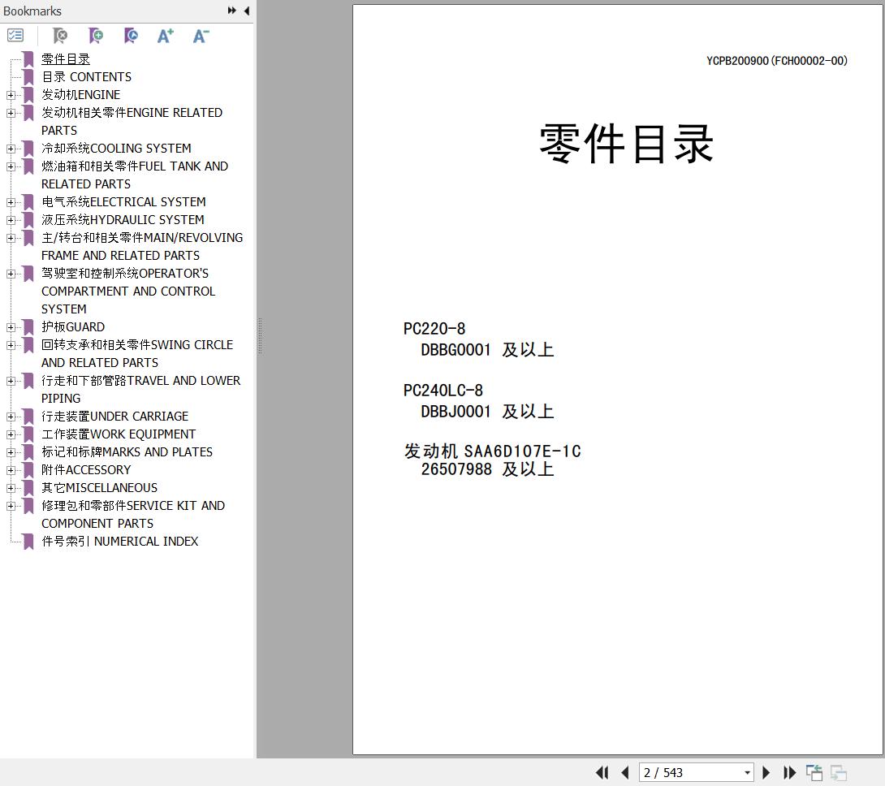
Task: Click the 零件目录 page title heading
Action: (627, 144)
